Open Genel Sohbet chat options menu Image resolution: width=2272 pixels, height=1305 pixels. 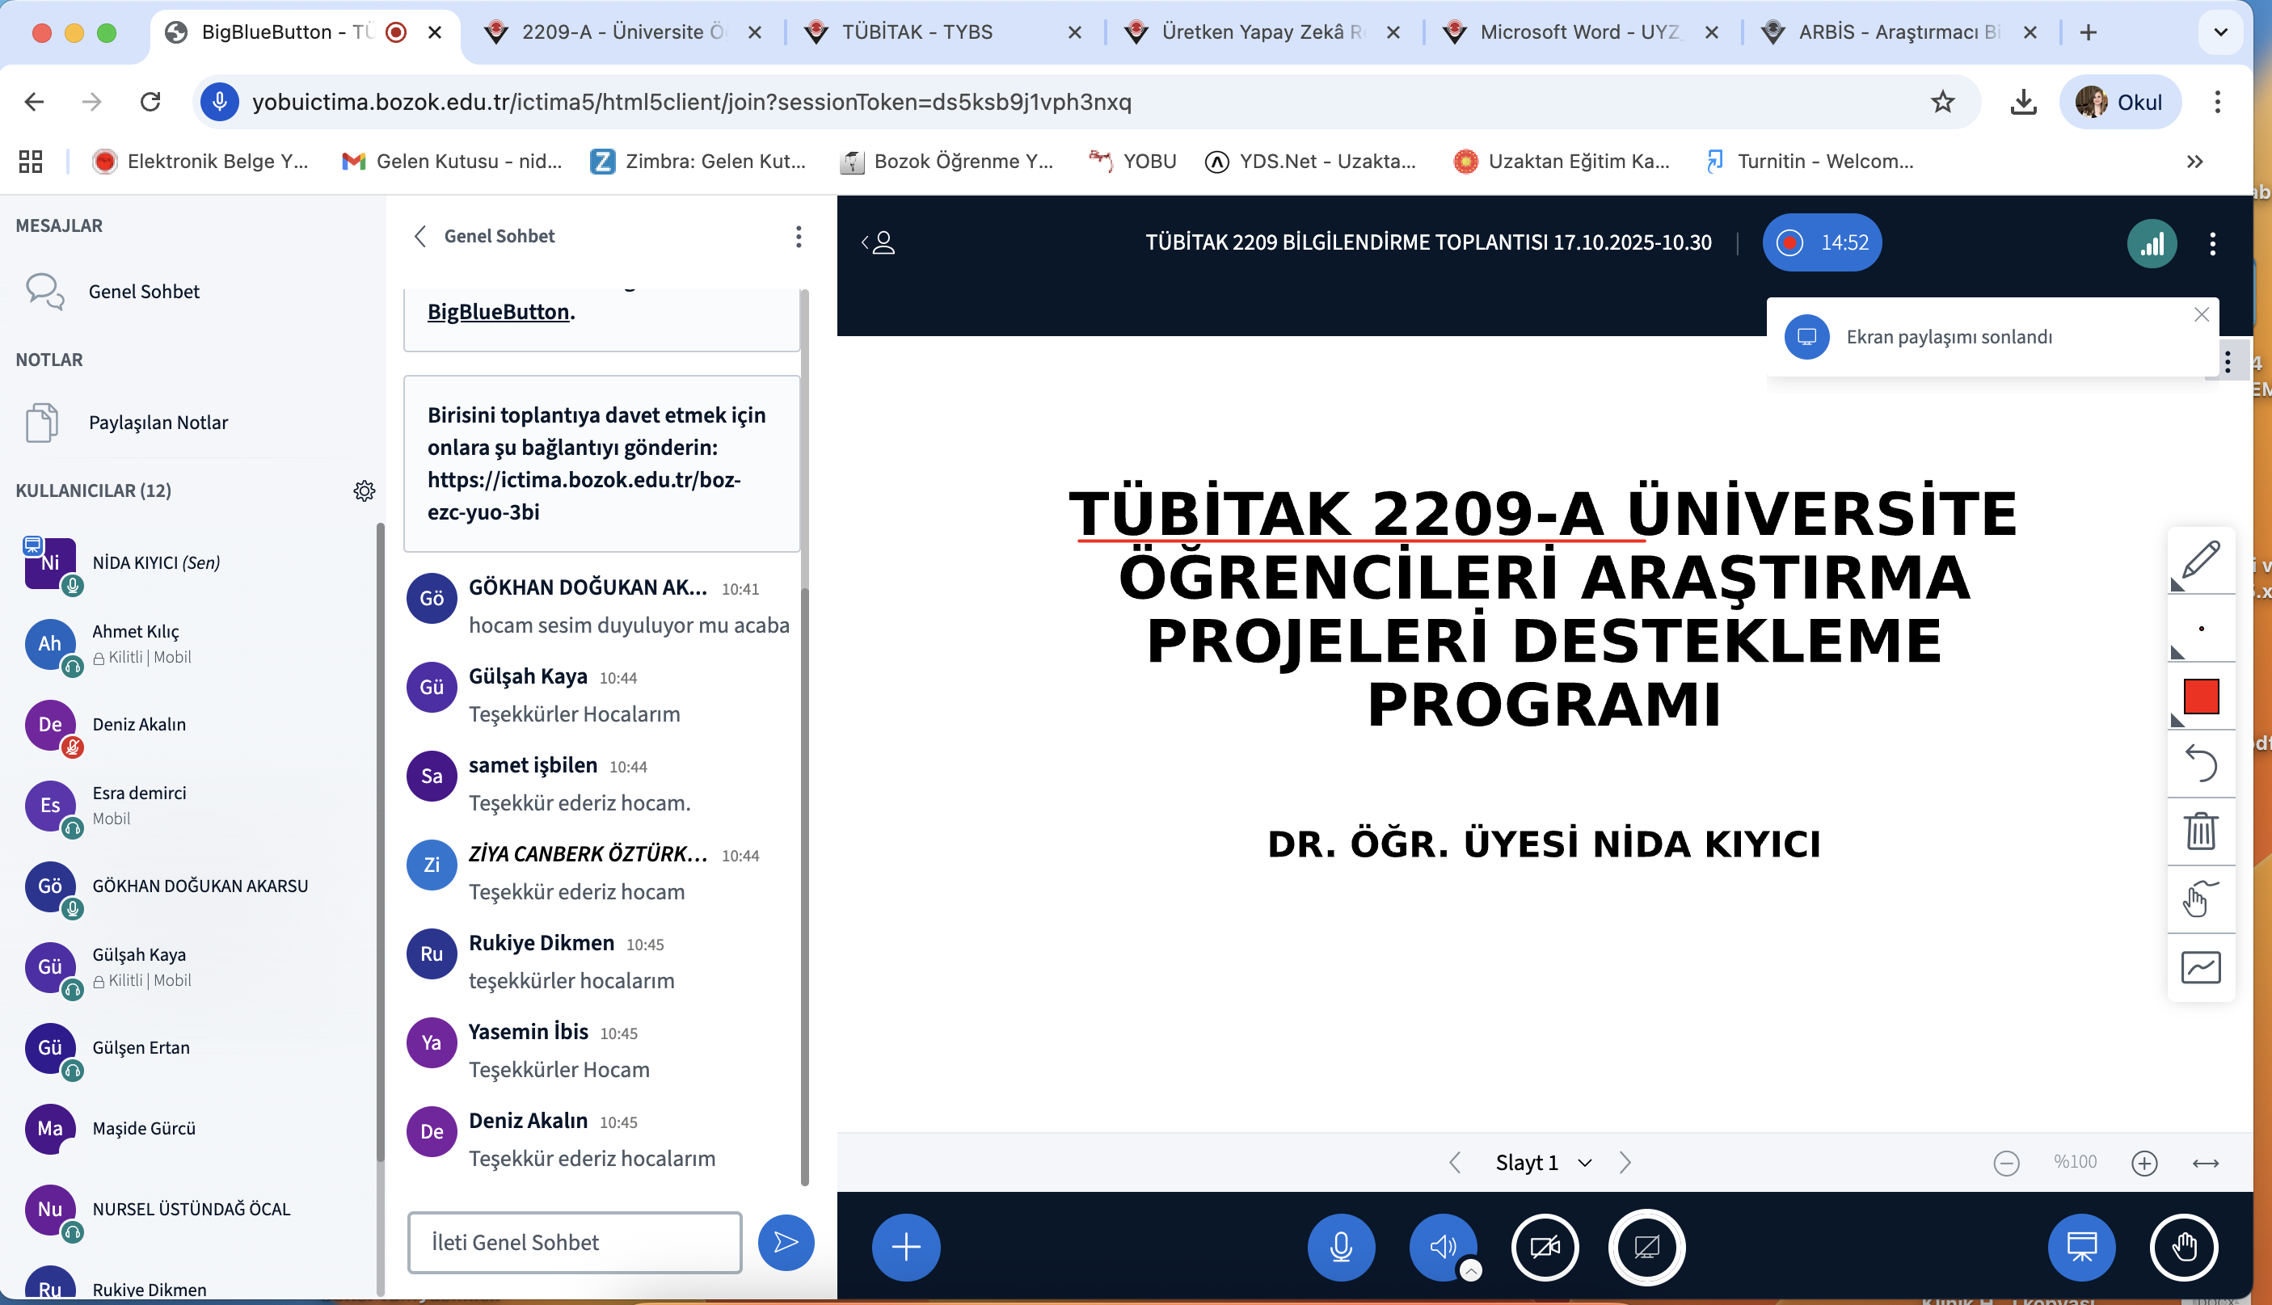coord(798,237)
